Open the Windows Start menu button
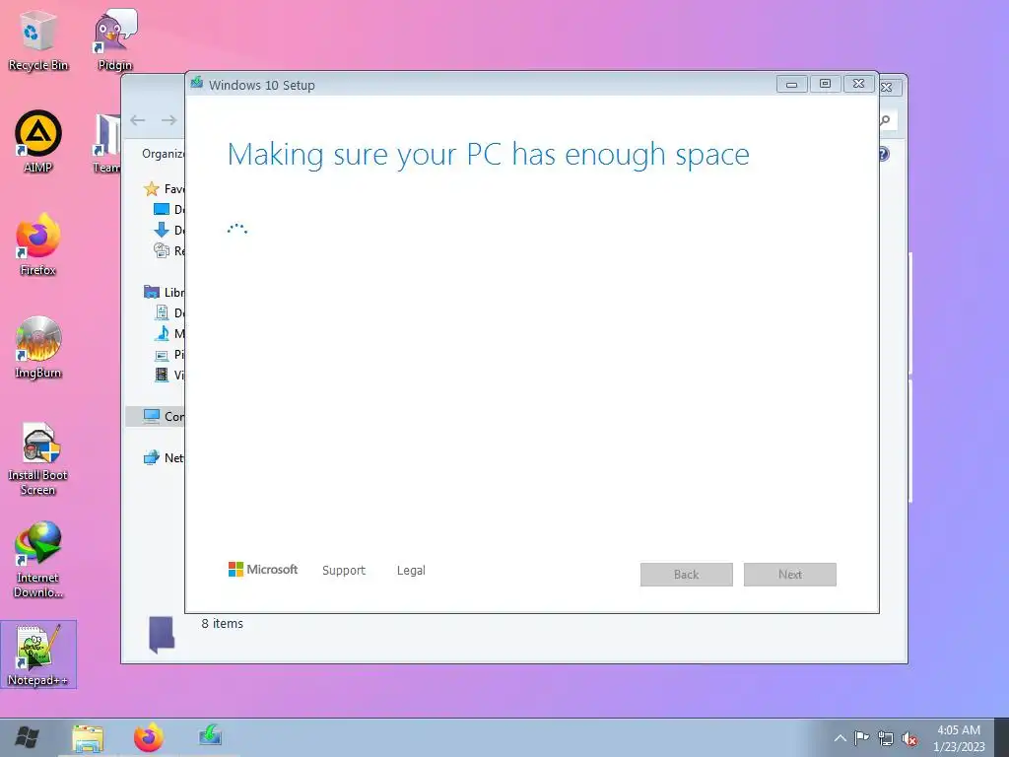Viewport: 1009px width, 757px height. [27, 737]
